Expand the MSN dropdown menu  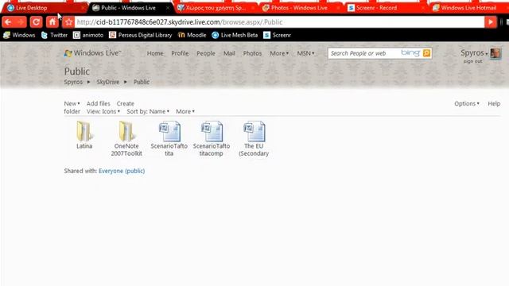click(x=305, y=53)
